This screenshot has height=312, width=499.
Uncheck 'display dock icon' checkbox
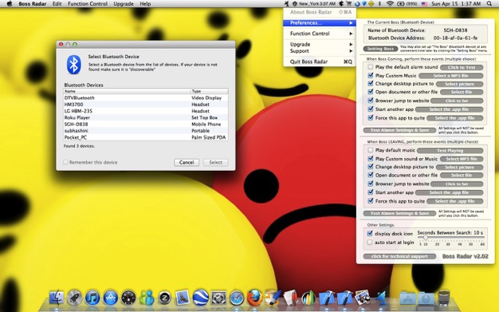(x=370, y=233)
